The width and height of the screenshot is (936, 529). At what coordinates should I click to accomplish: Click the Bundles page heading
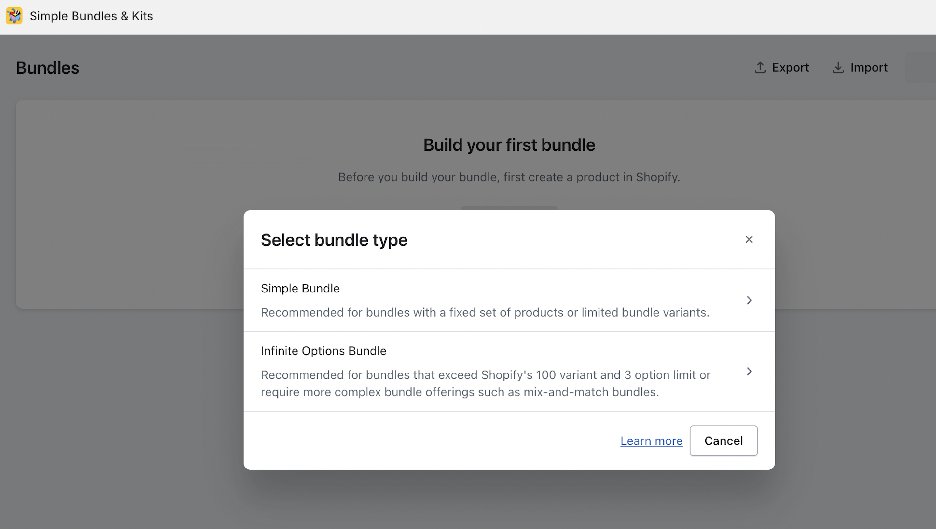[47, 68]
